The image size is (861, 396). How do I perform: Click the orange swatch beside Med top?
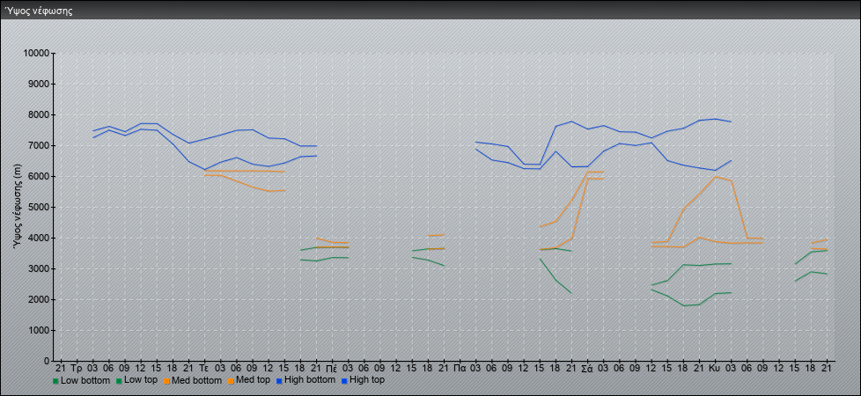[229, 381]
